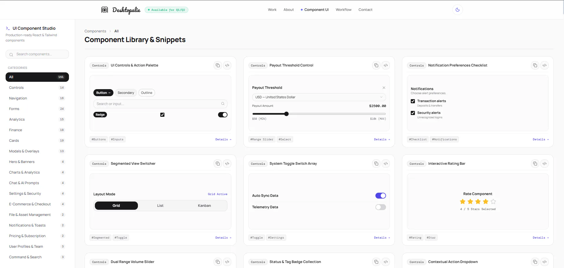Select the fifth rating star
Viewport: 564px width, 268px height.
pos(493,202)
